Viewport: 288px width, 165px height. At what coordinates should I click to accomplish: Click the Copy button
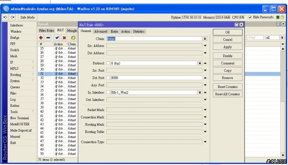click(228, 70)
